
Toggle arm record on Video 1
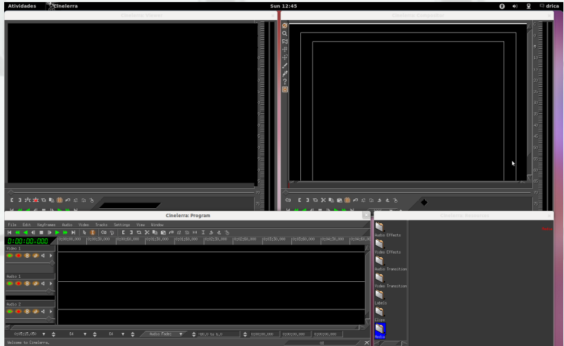coord(19,256)
